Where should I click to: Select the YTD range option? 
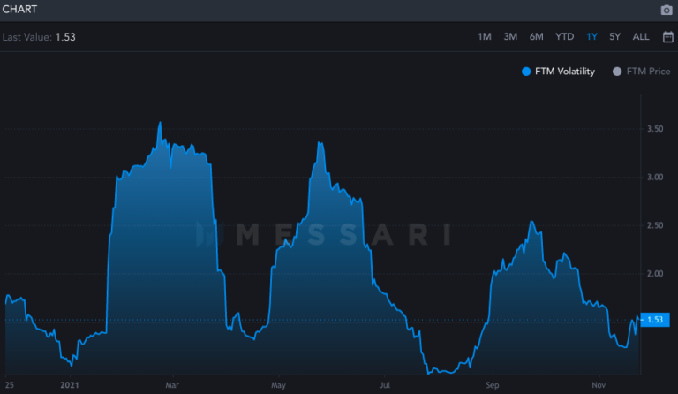tap(564, 36)
